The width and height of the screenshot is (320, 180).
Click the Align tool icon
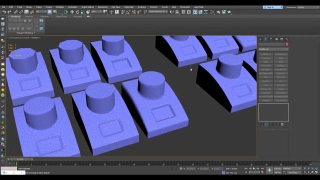click(x=177, y=12)
